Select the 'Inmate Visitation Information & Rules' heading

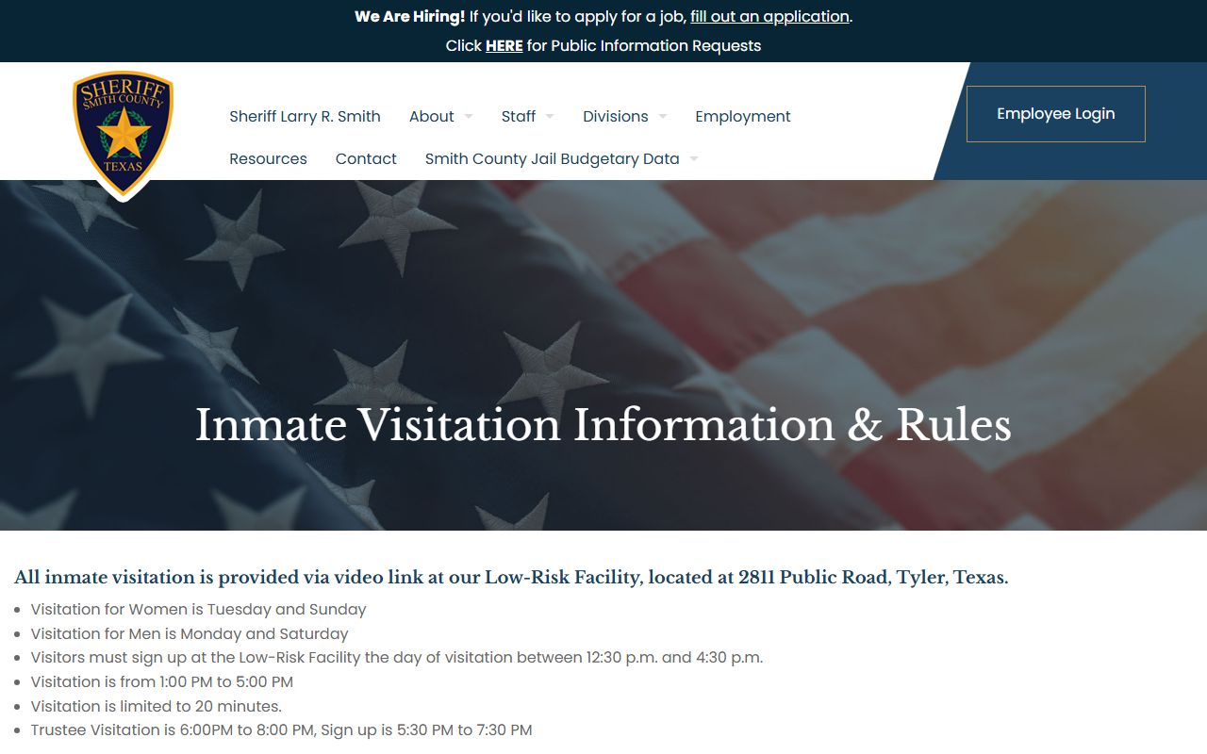click(x=603, y=424)
